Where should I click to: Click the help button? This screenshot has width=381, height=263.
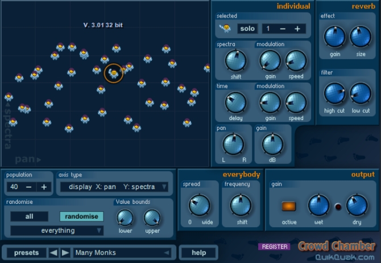click(x=199, y=253)
